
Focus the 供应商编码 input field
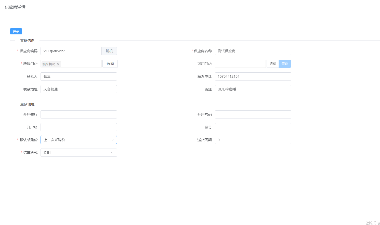71,51
